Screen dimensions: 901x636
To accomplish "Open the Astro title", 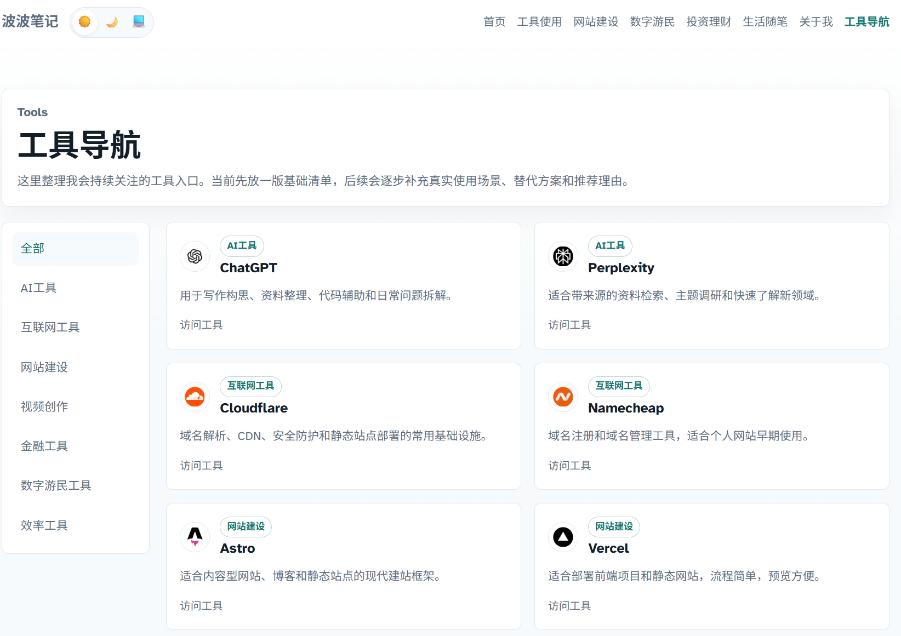I will 237,548.
